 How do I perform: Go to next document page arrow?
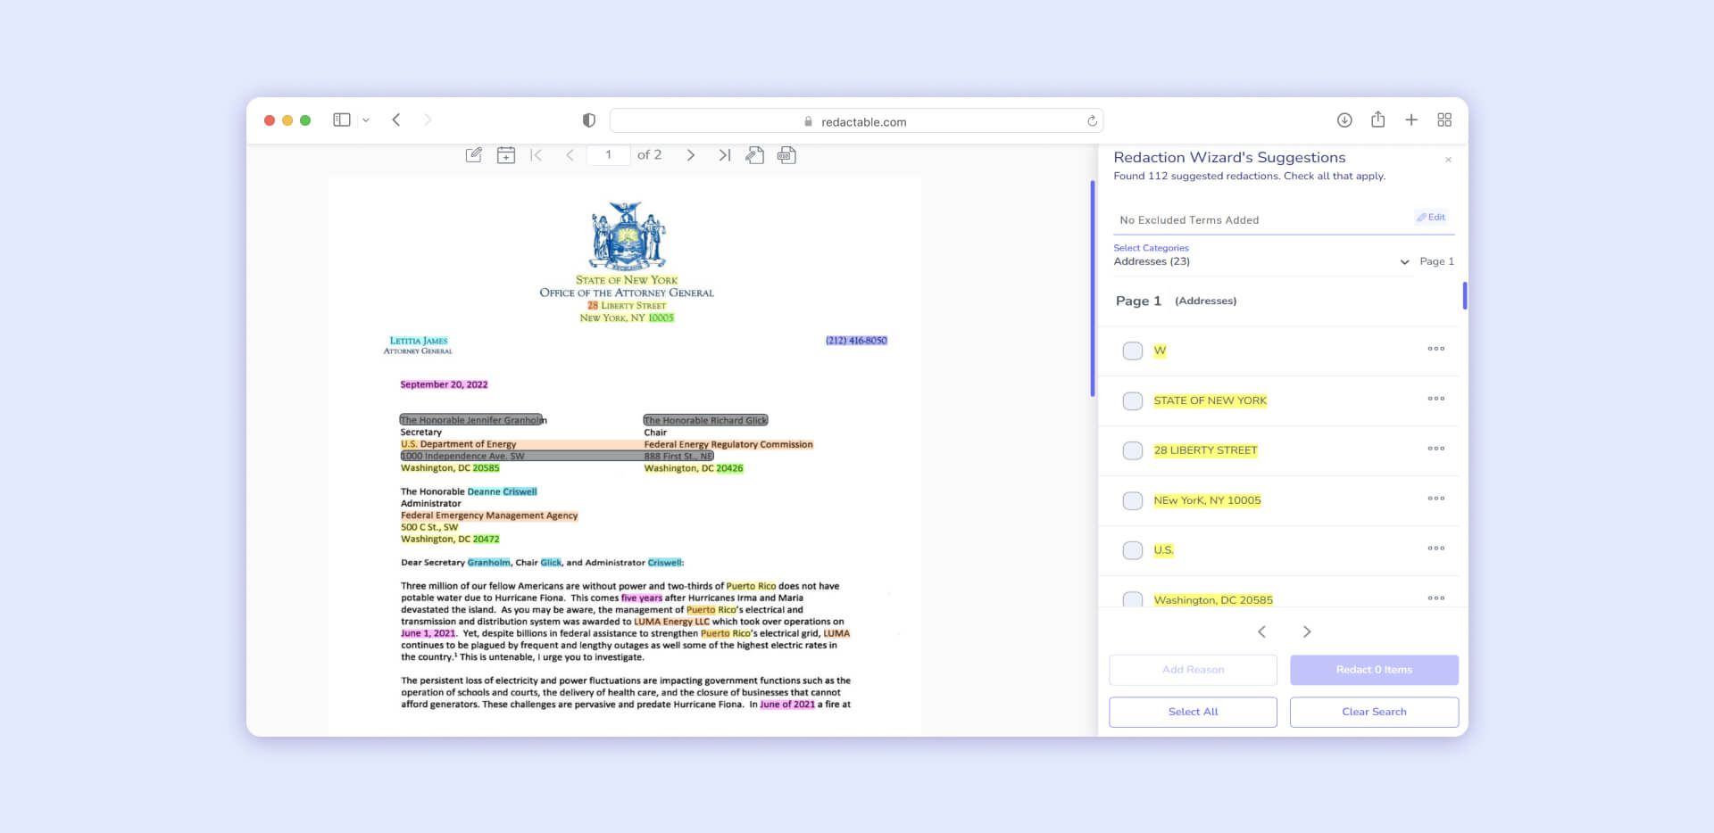(x=690, y=155)
